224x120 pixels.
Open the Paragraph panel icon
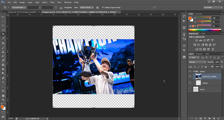point(184,50)
